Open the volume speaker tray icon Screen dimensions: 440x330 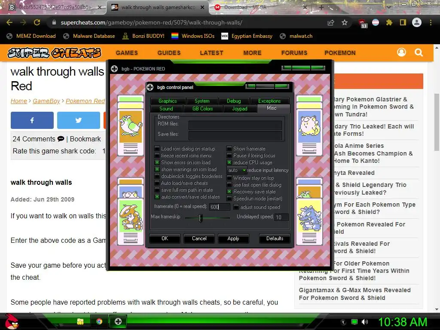(x=365, y=322)
